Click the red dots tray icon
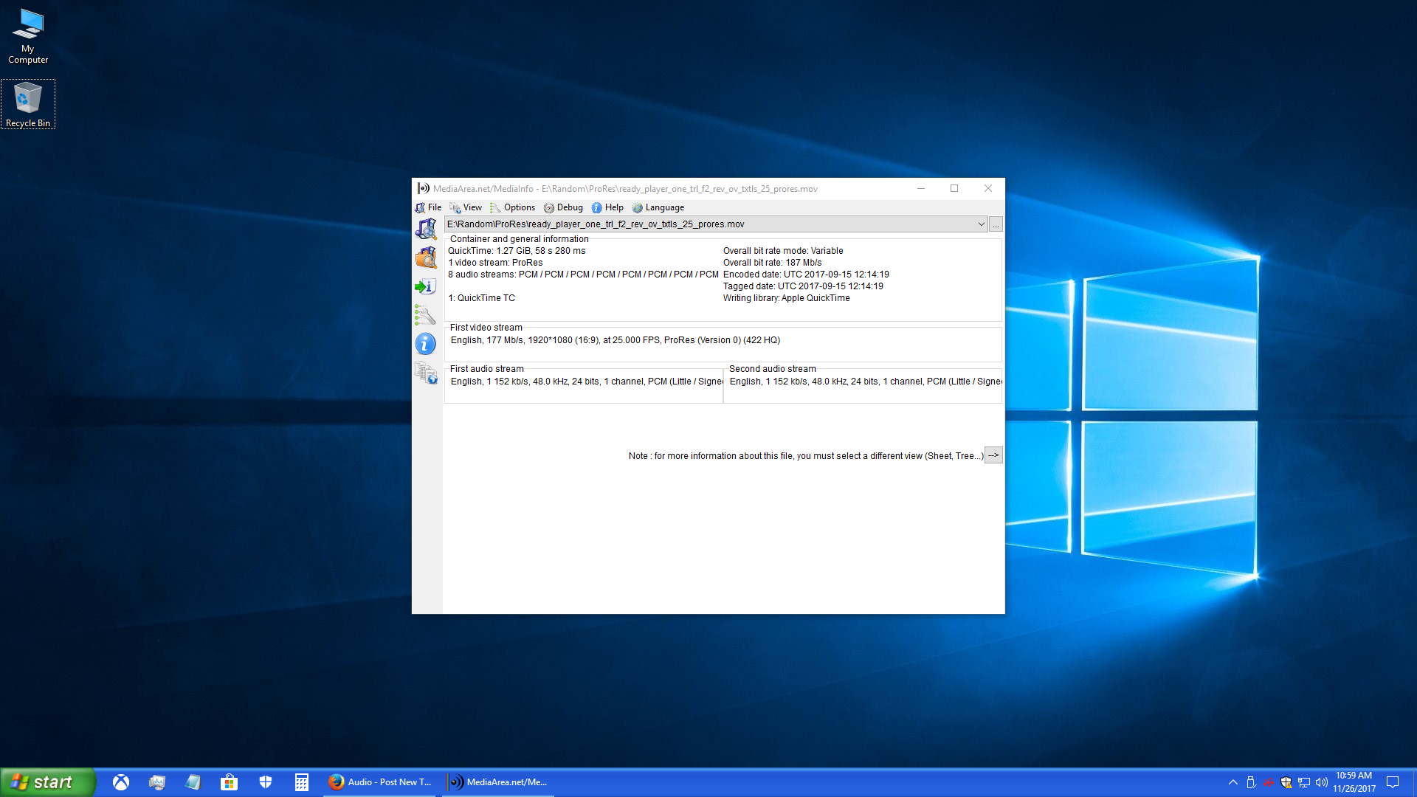This screenshot has height=797, width=1417. tap(1269, 782)
